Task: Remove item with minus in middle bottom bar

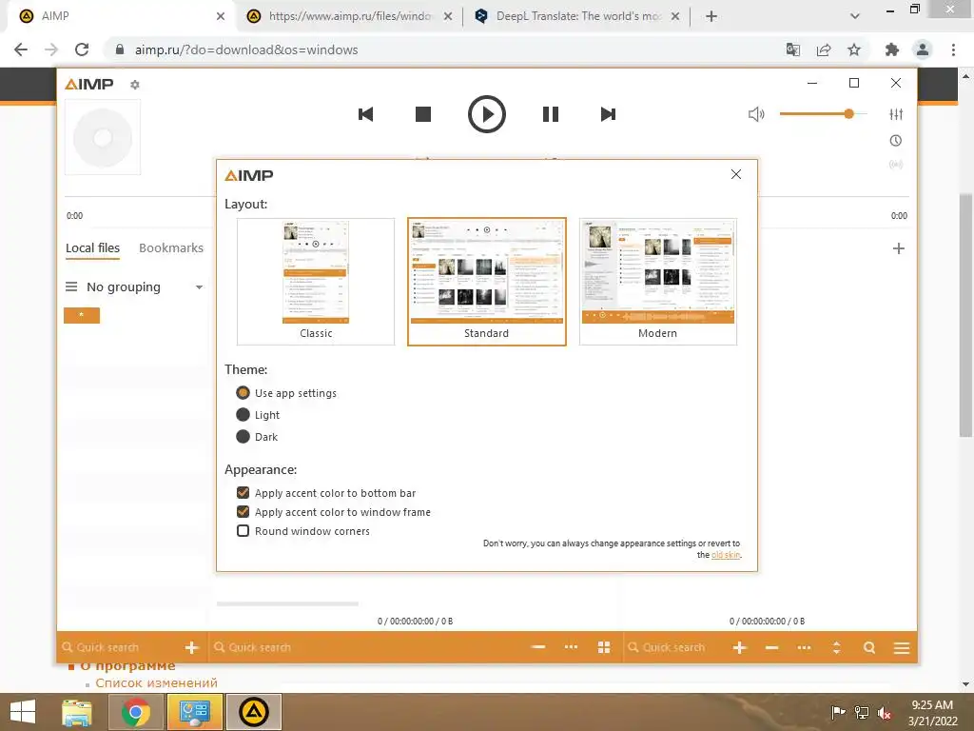Action: (x=538, y=647)
